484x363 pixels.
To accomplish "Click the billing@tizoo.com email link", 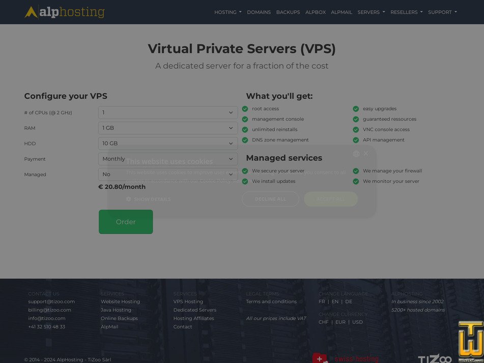I will [x=50, y=310].
